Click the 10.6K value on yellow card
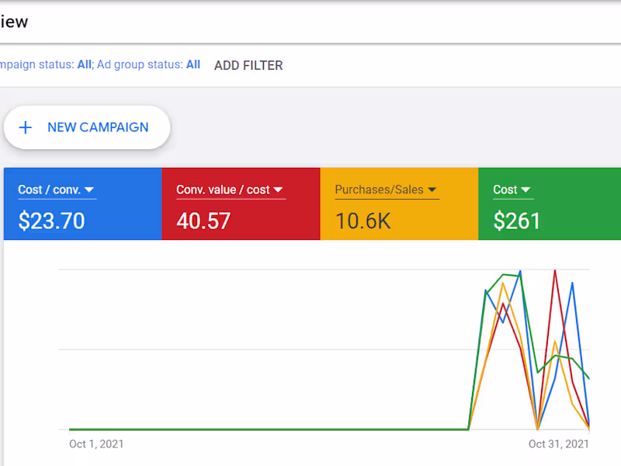621x466 pixels. [363, 221]
